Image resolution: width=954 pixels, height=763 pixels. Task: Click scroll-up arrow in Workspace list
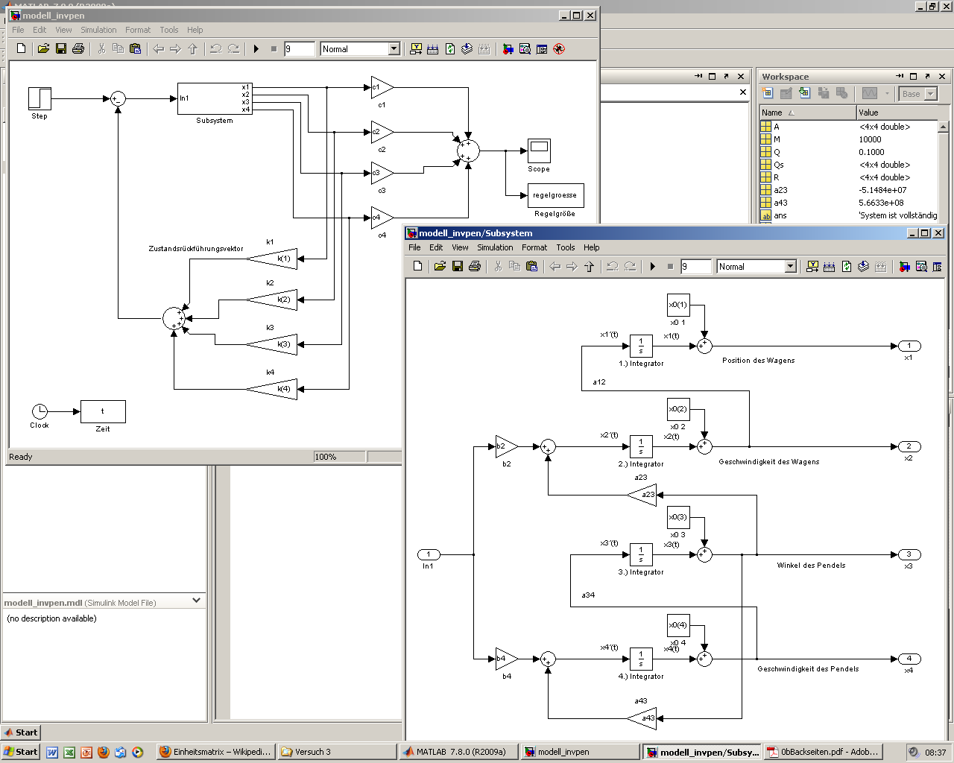point(944,127)
